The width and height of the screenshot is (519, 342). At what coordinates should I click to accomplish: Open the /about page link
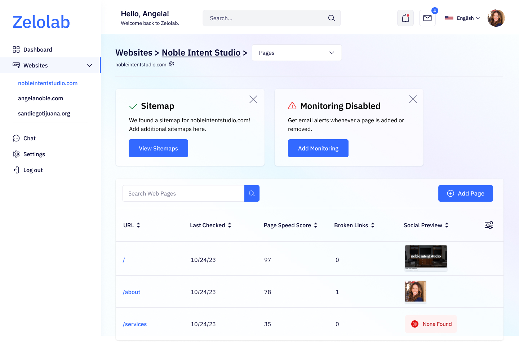click(132, 292)
